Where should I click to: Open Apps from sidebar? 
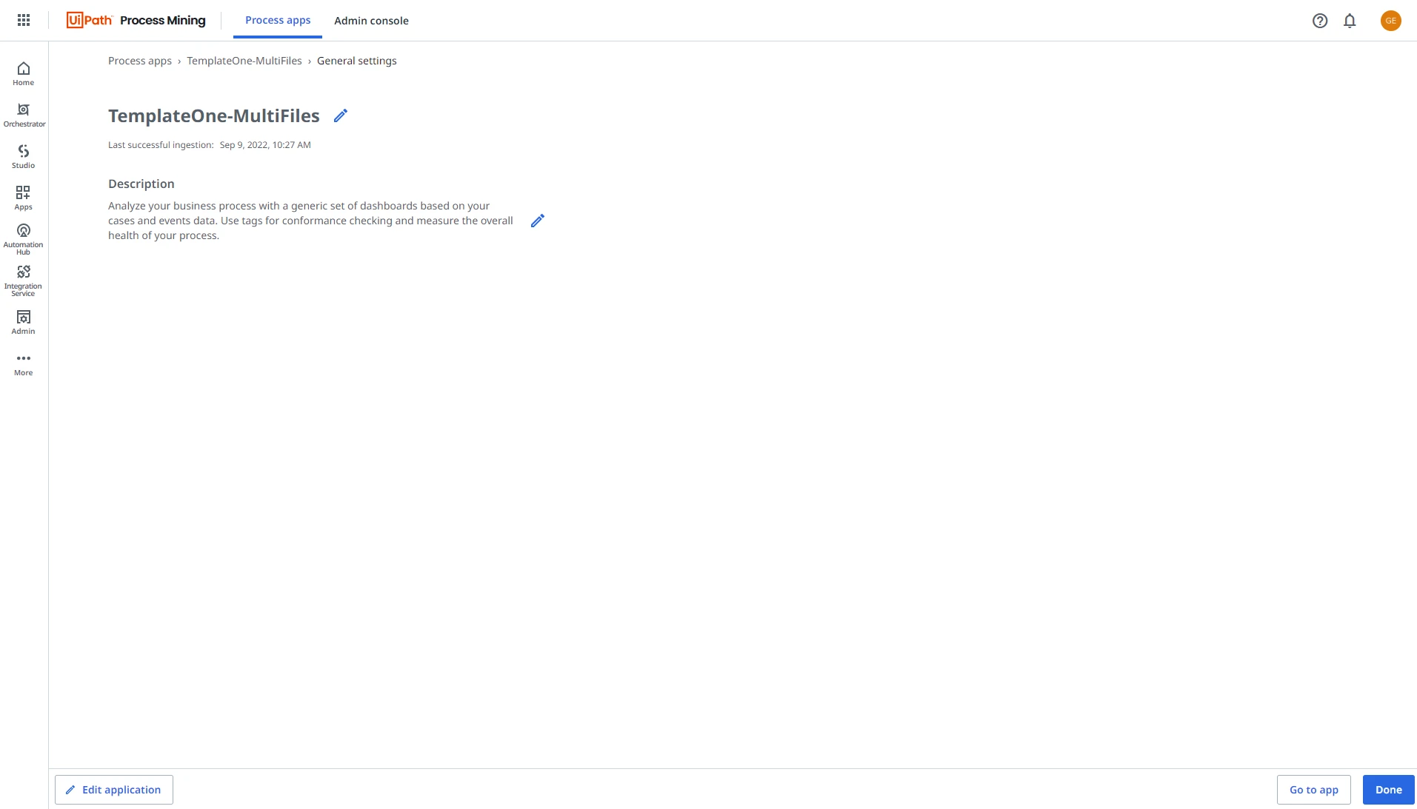click(x=24, y=198)
